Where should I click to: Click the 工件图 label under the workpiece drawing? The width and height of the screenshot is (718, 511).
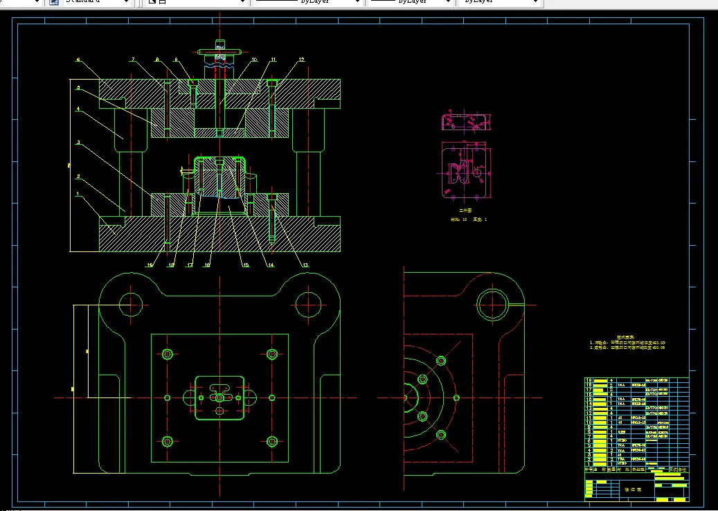pos(465,210)
